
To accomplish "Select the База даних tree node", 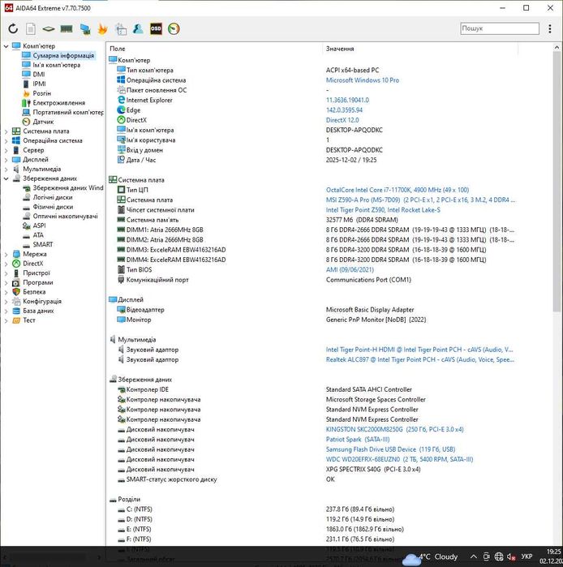I will 38,311.
